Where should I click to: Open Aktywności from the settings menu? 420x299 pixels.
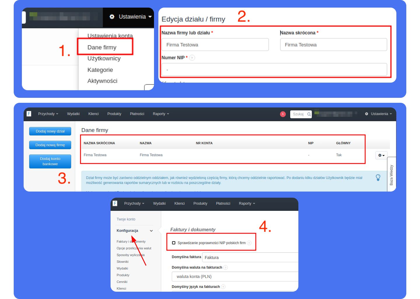[102, 81]
